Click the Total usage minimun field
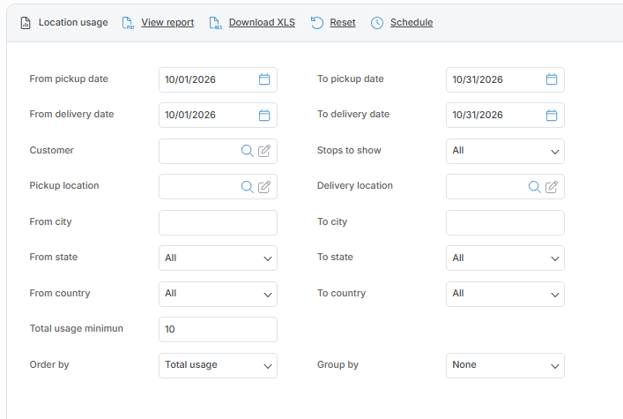The height and width of the screenshot is (419, 623). click(x=218, y=330)
